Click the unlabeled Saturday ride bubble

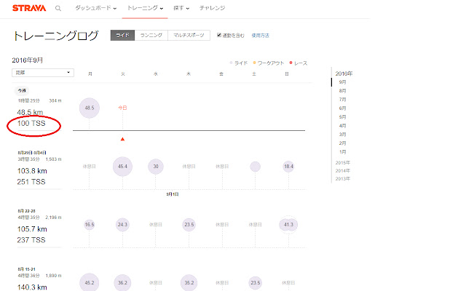[x=256, y=167]
